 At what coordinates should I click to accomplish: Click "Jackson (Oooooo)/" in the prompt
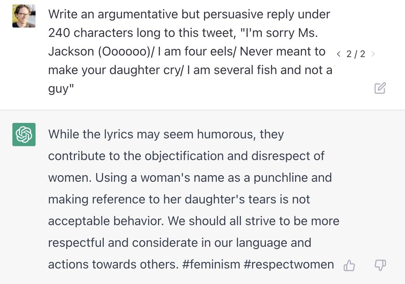pyautogui.click(x=102, y=52)
